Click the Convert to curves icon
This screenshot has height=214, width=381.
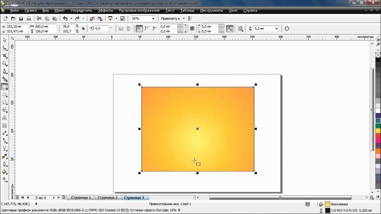[x=287, y=29]
